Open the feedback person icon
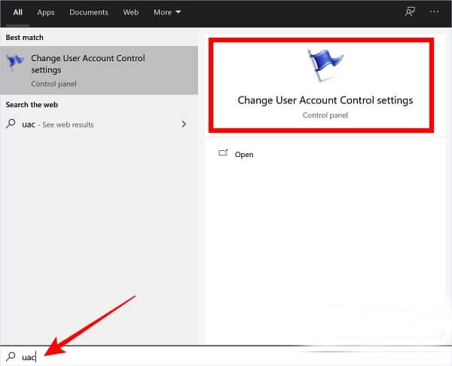This screenshot has width=452, height=366. 410,12
